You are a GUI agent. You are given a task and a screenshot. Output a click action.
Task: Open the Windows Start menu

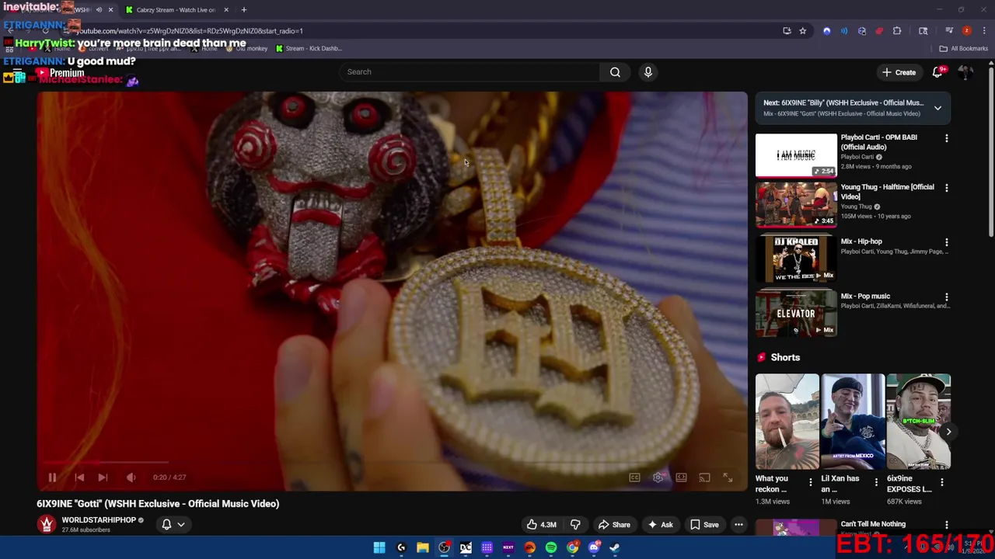pos(379,547)
